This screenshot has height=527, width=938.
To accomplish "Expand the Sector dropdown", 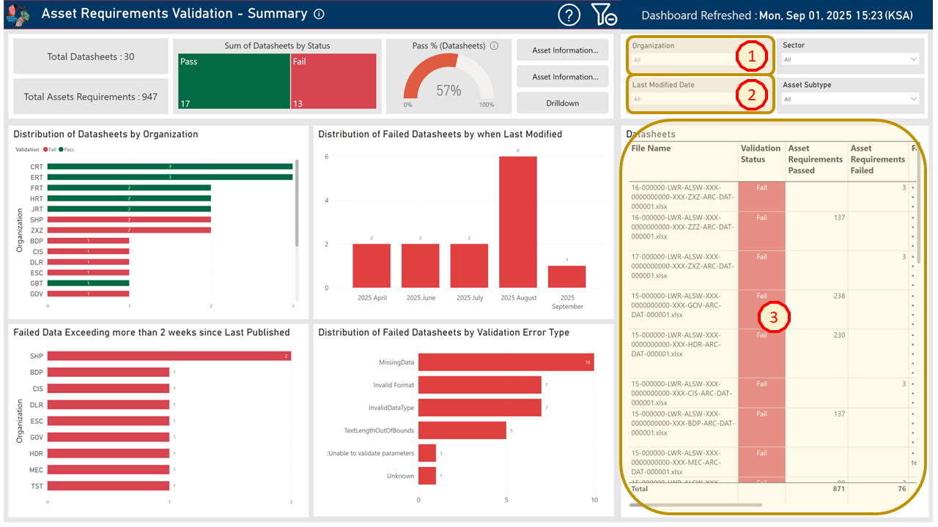I will coord(850,59).
